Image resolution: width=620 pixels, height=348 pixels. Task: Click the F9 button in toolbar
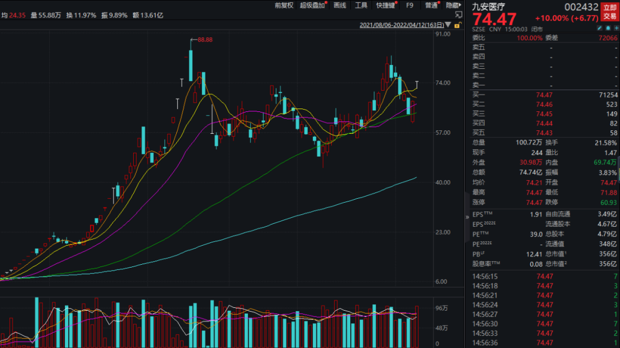(x=409, y=5)
